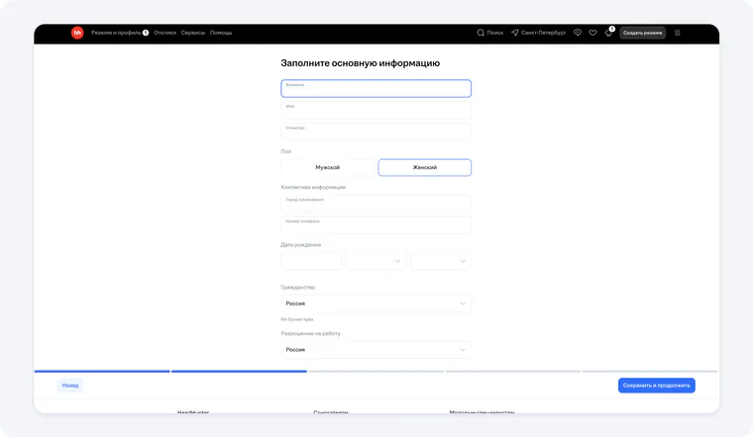Open Сервисы menu
This screenshot has width=753, height=437.
click(193, 33)
